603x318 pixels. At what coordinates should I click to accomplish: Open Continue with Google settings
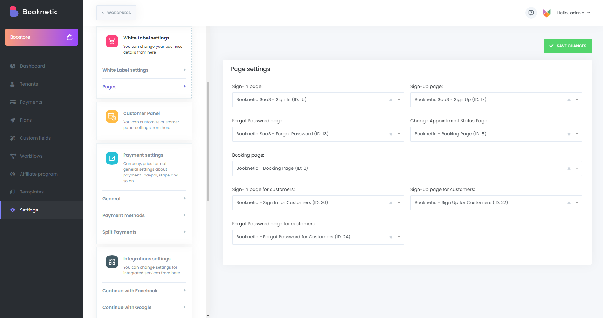[x=144, y=307]
